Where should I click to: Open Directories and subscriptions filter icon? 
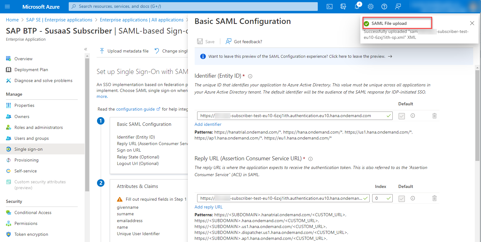pos(343,7)
